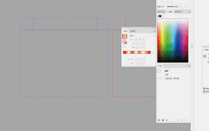The width and height of the screenshot is (209, 131).
Task: Switch to 颜色参考 (Color Guide) tab
Action: pos(178,12)
